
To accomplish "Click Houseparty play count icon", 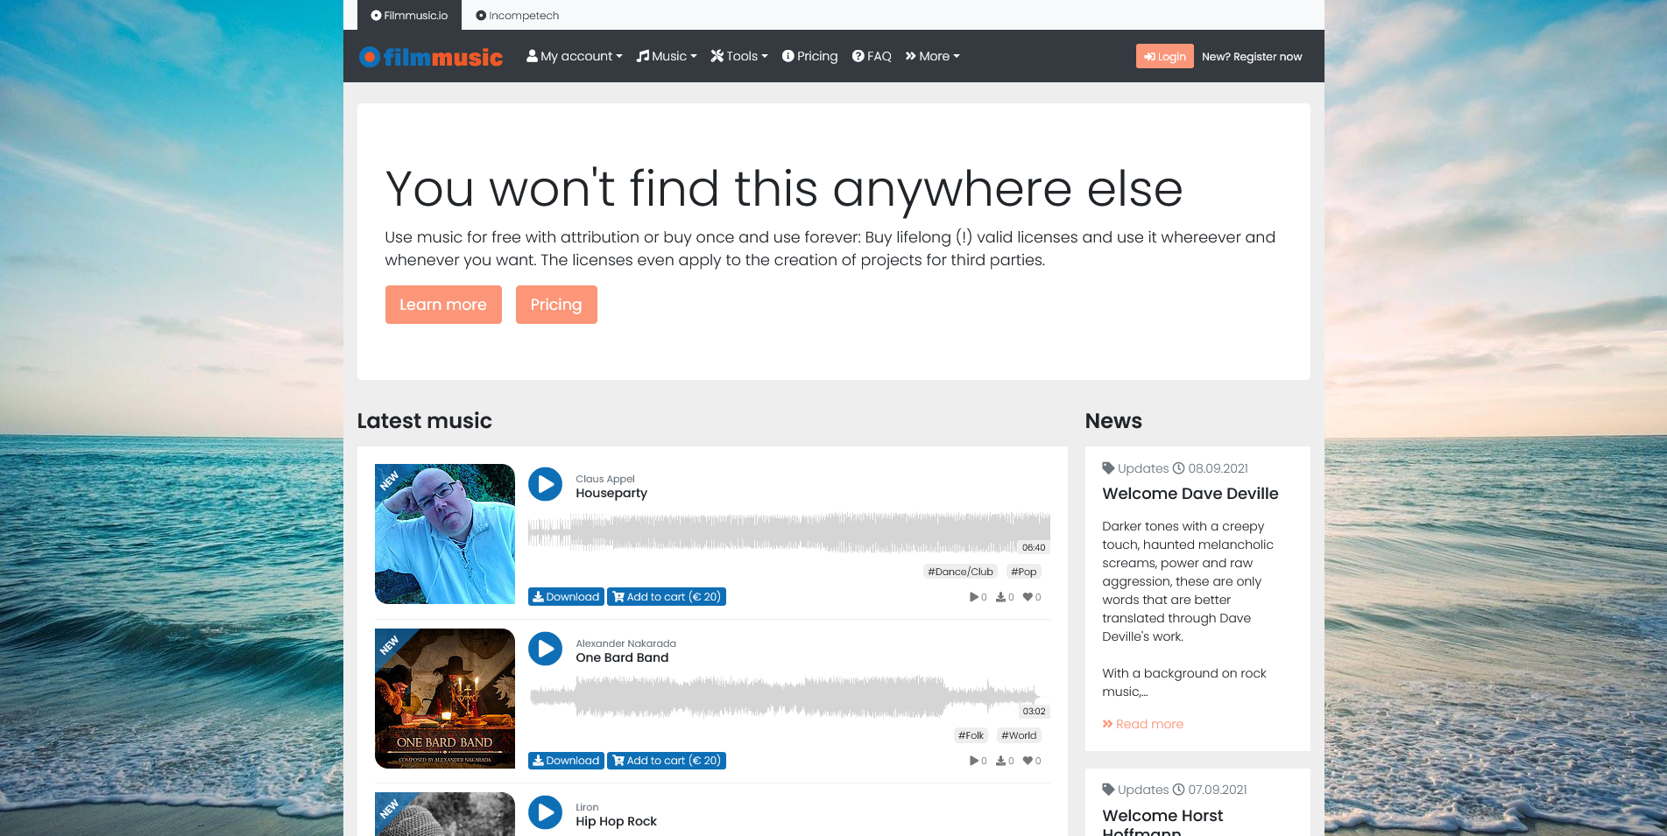I will point(974,597).
